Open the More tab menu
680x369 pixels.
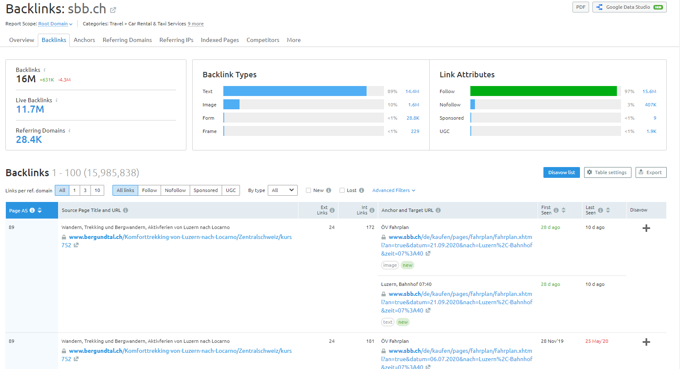coord(294,40)
